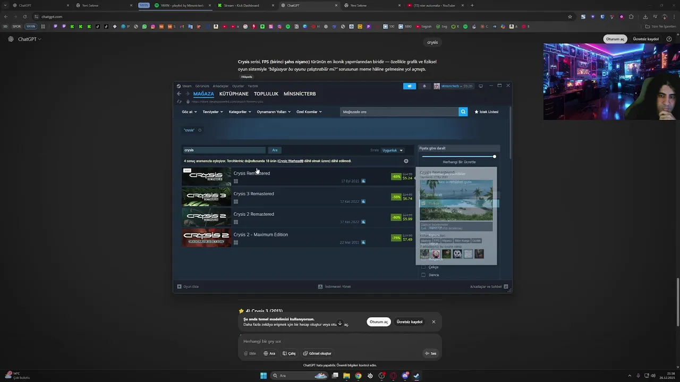Open the Steam menu
680x382 pixels.
184,86
